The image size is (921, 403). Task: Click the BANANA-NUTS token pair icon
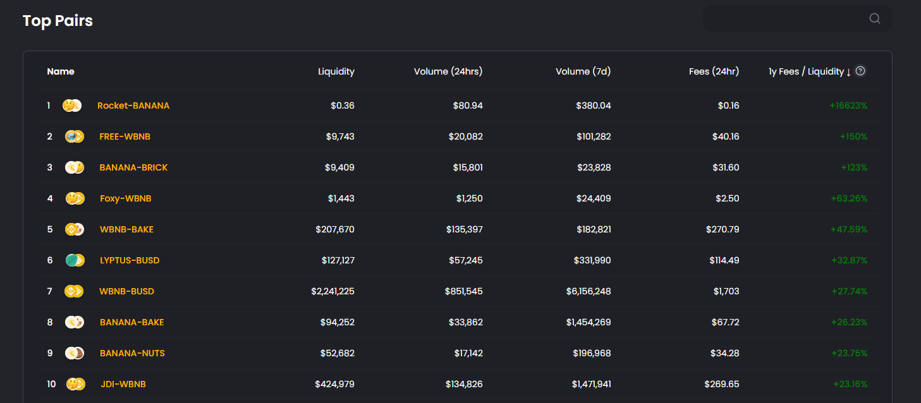click(x=75, y=353)
